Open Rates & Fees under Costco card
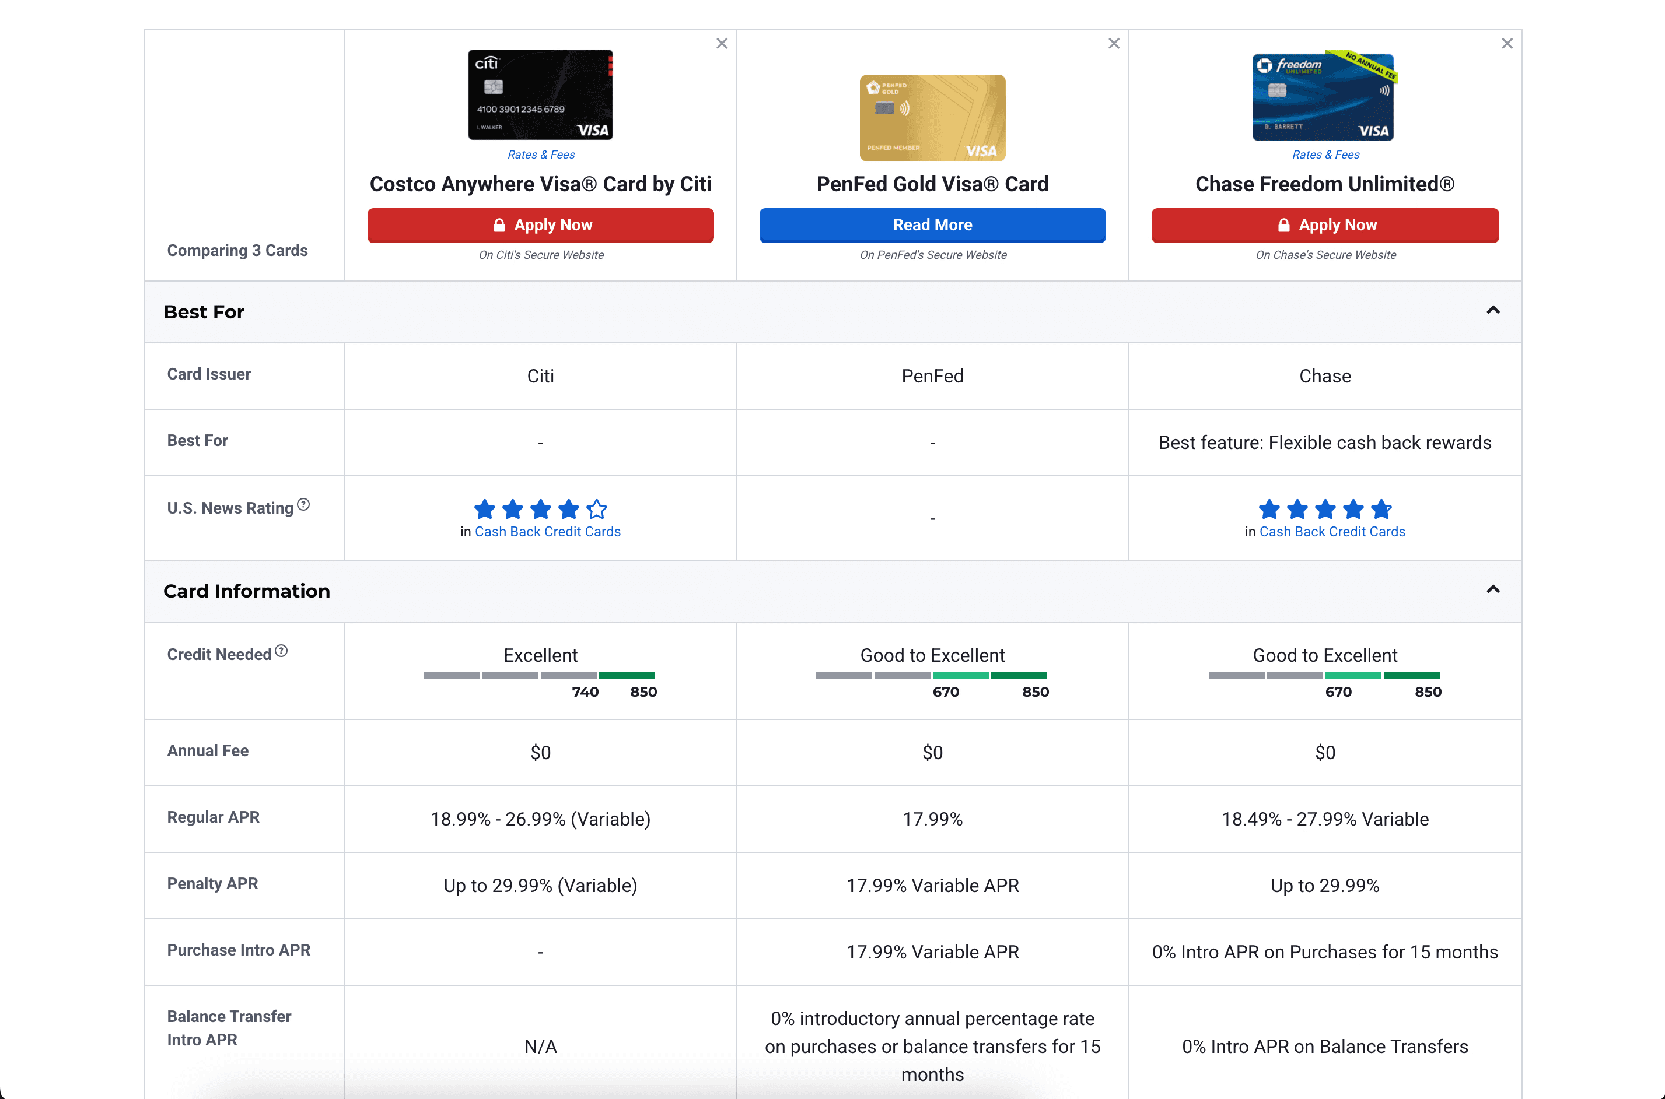The height and width of the screenshot is (1099, 1665). (x=541, y=154)
